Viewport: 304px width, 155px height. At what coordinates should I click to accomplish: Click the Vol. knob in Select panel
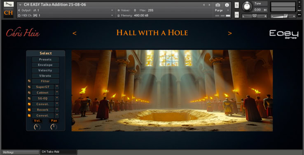37,127
